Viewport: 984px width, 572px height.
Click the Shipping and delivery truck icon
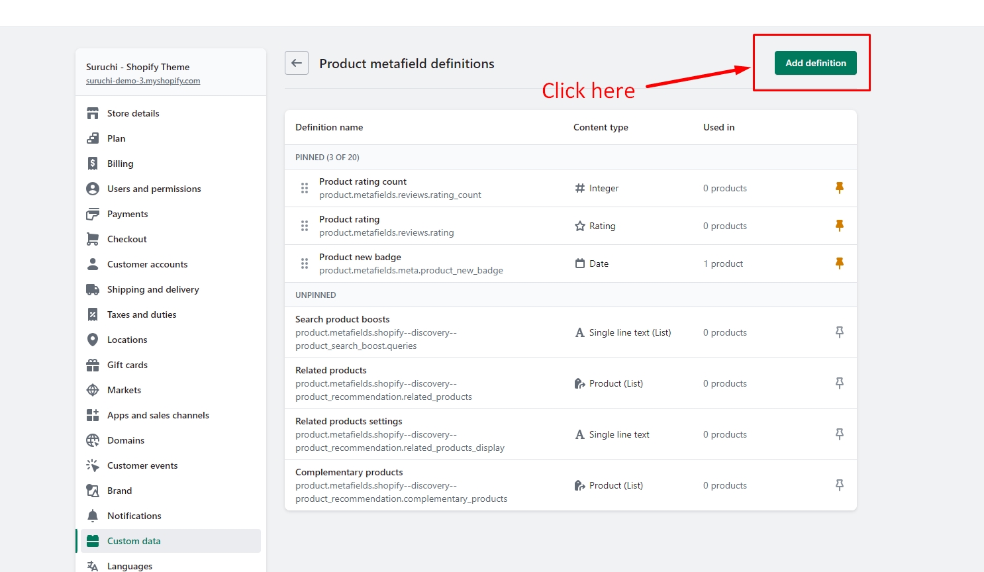pyautogui.click(x=93, y=289)
